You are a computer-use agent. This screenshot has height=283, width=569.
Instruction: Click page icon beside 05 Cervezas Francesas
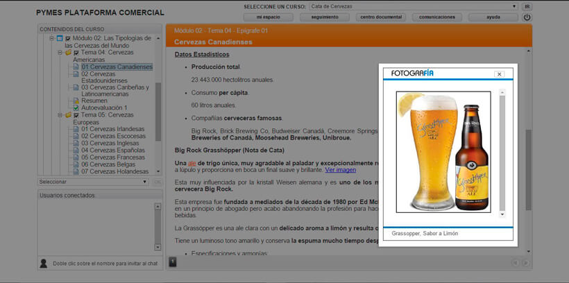point(76,157)
